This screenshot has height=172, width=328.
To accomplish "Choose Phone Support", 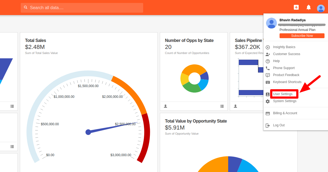I will tap(284, 68).
